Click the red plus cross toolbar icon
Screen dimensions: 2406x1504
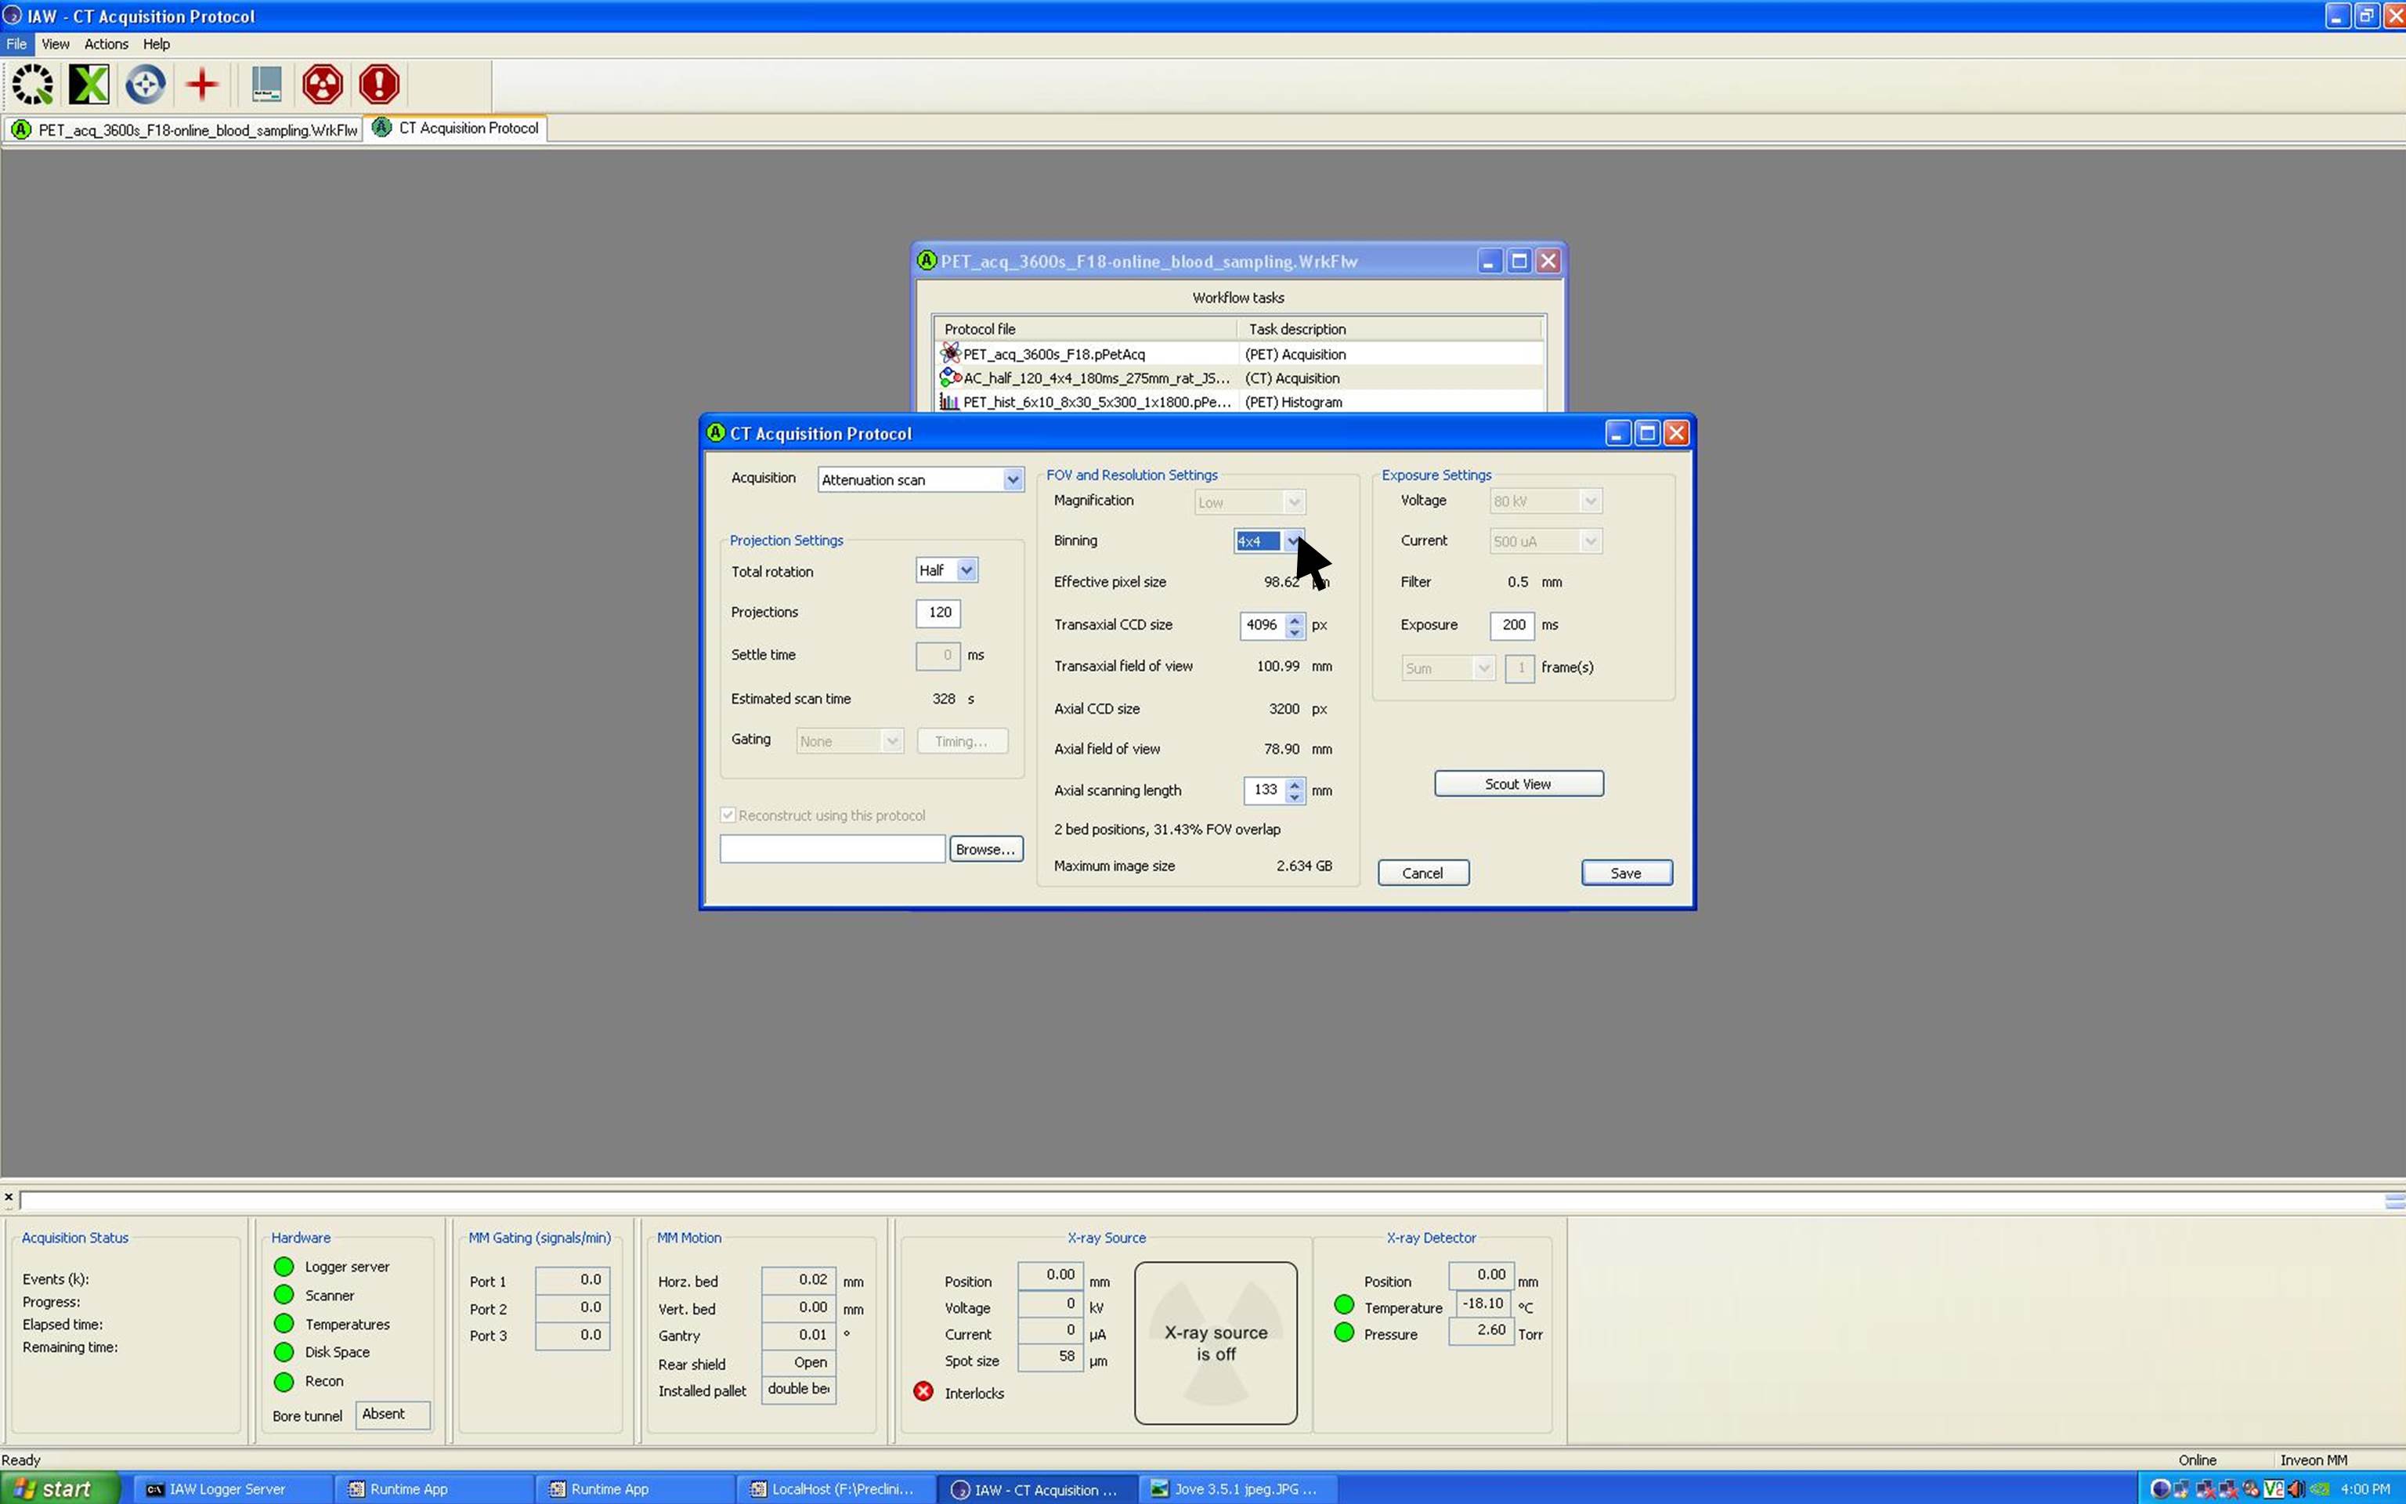(x=202, y=85)
